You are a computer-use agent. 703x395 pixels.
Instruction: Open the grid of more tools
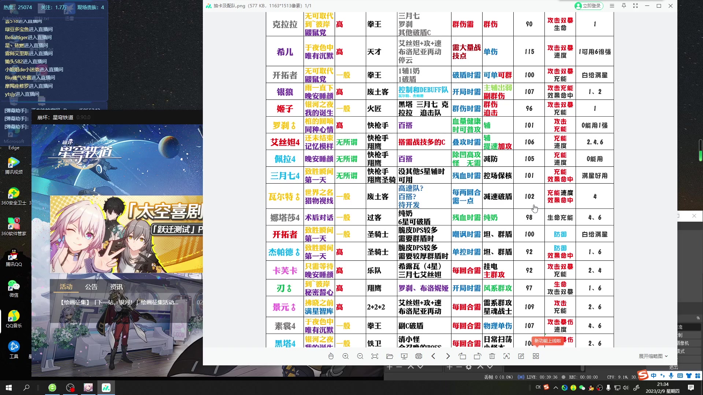[x=536, y=356]
